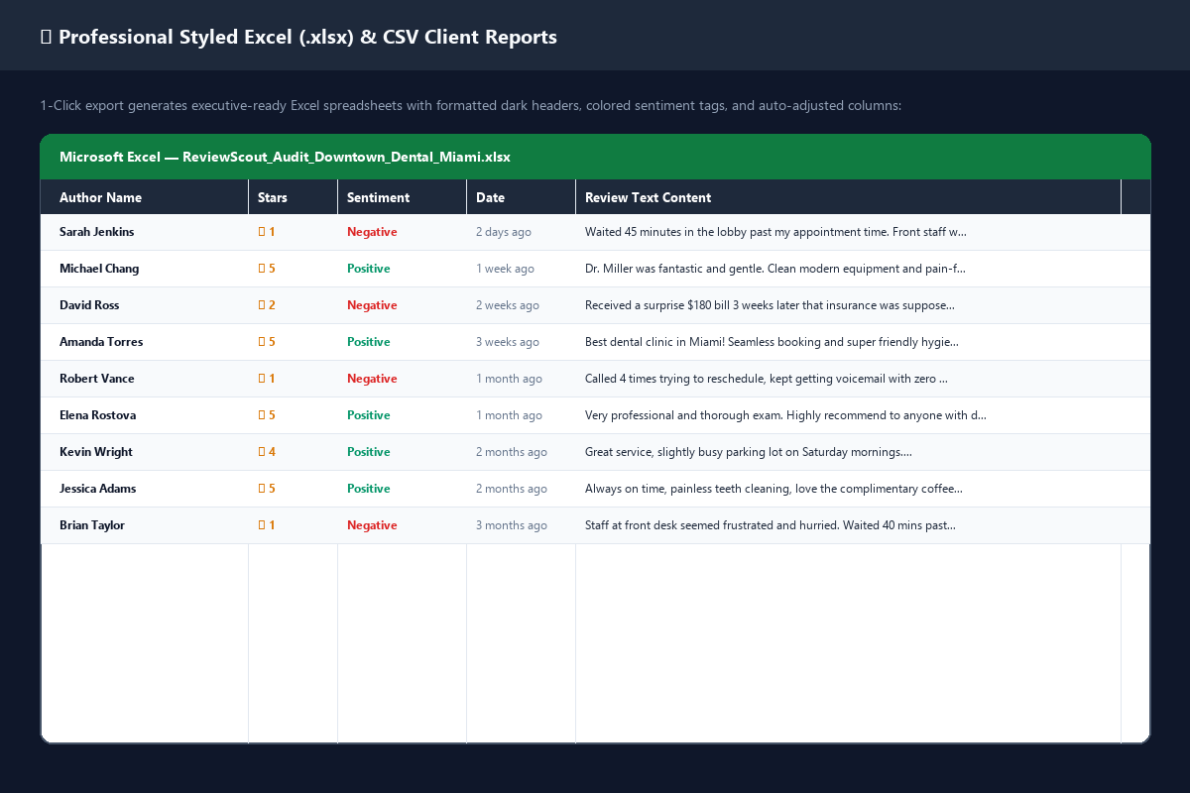Click the Review Text Content column header
The height and width of the screenshot is (793, 1190).
point(849,197)
